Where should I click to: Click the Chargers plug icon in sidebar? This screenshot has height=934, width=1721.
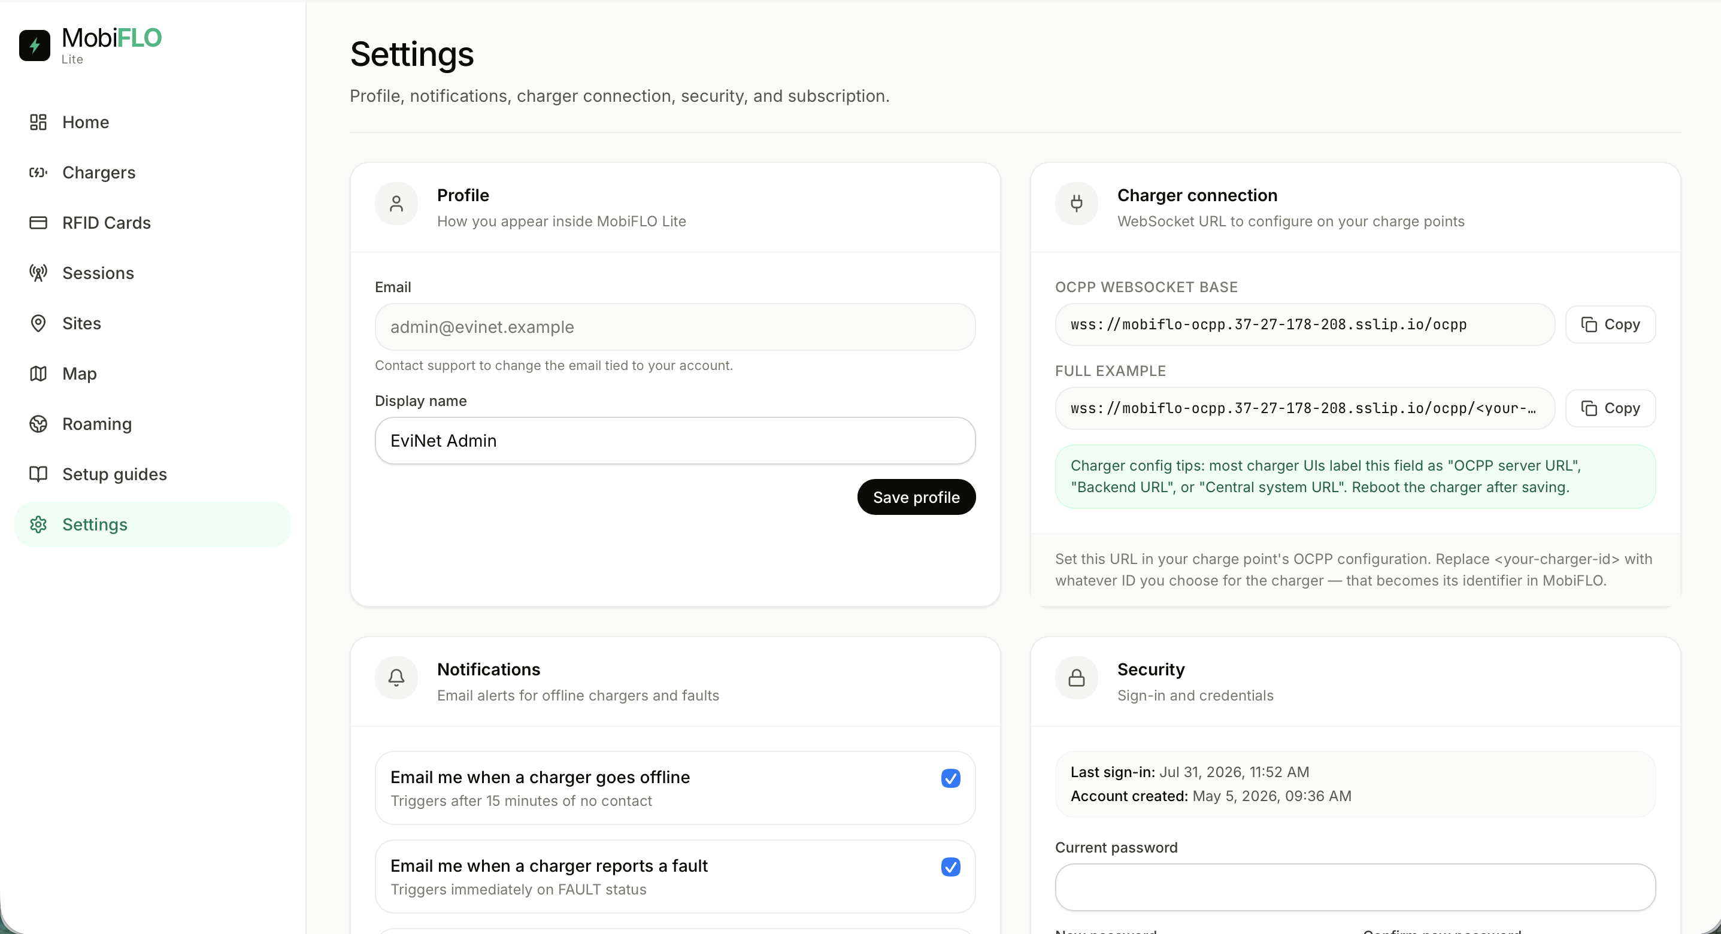click(x=38, y=172)
